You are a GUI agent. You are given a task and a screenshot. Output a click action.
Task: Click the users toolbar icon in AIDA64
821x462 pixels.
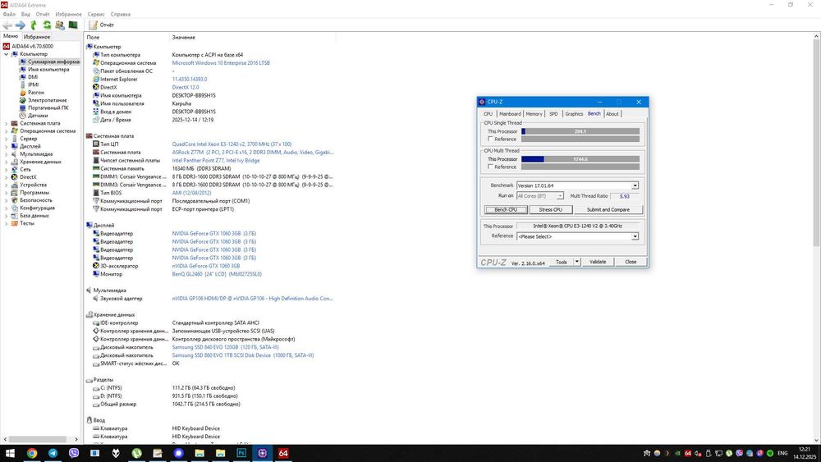pyautogui.click(x=60, y=25)
